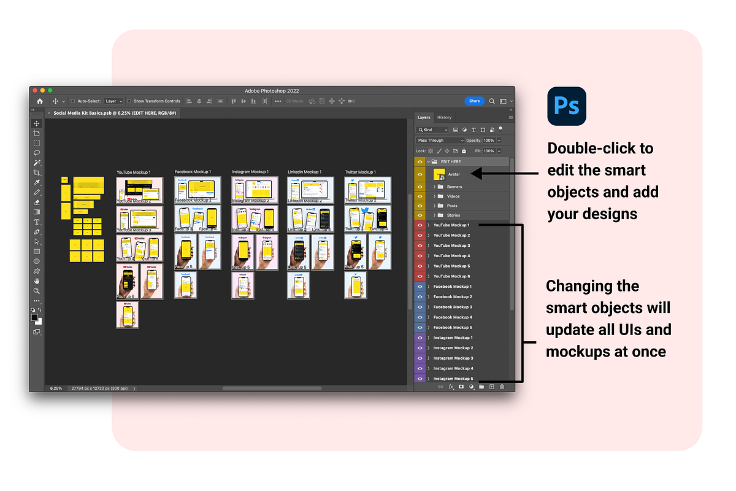This screenshot has width=736, height=491.
Task: Select the Rectangular Marquee tool
Action: 37,143
